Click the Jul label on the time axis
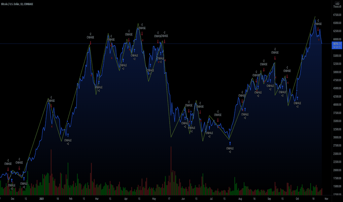The image size is (343, 202). click(x=211, y=199)
